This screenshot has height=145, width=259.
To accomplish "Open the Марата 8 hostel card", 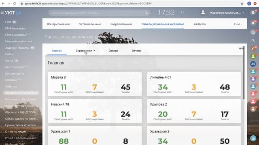I will tap(95, 84).
